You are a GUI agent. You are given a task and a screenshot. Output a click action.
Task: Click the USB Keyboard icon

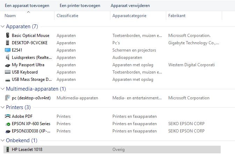[7, 72]
